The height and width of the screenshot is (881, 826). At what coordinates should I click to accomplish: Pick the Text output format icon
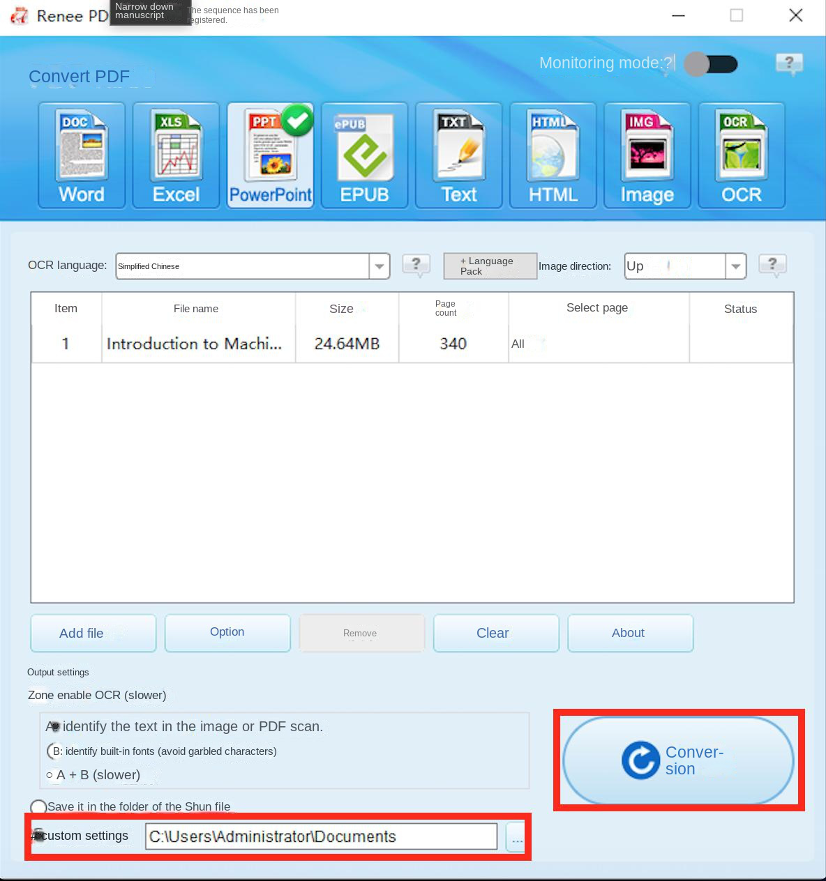click(458, 155)
